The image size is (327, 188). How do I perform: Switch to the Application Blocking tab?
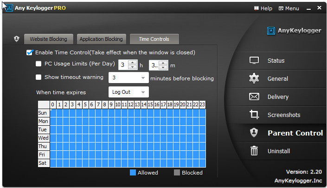pos(102,39)
